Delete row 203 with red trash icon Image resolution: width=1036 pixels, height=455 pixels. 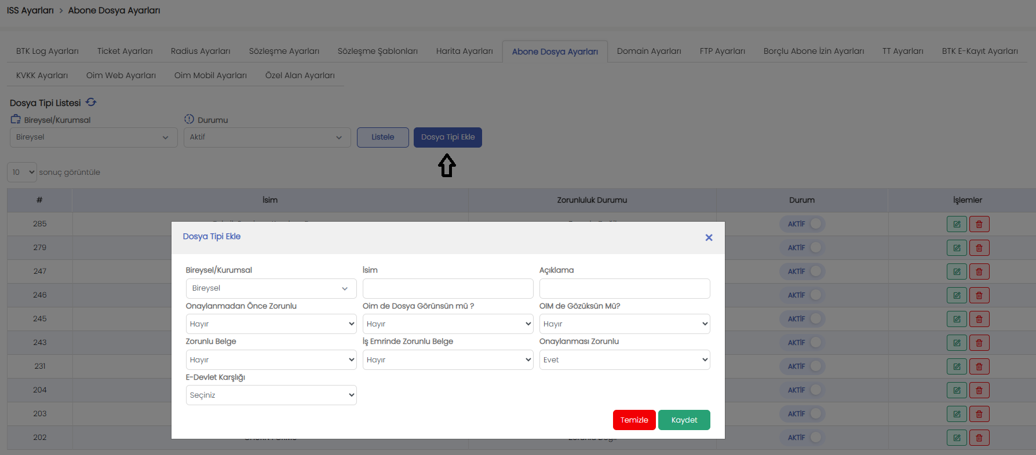click(x=979, y=414)
